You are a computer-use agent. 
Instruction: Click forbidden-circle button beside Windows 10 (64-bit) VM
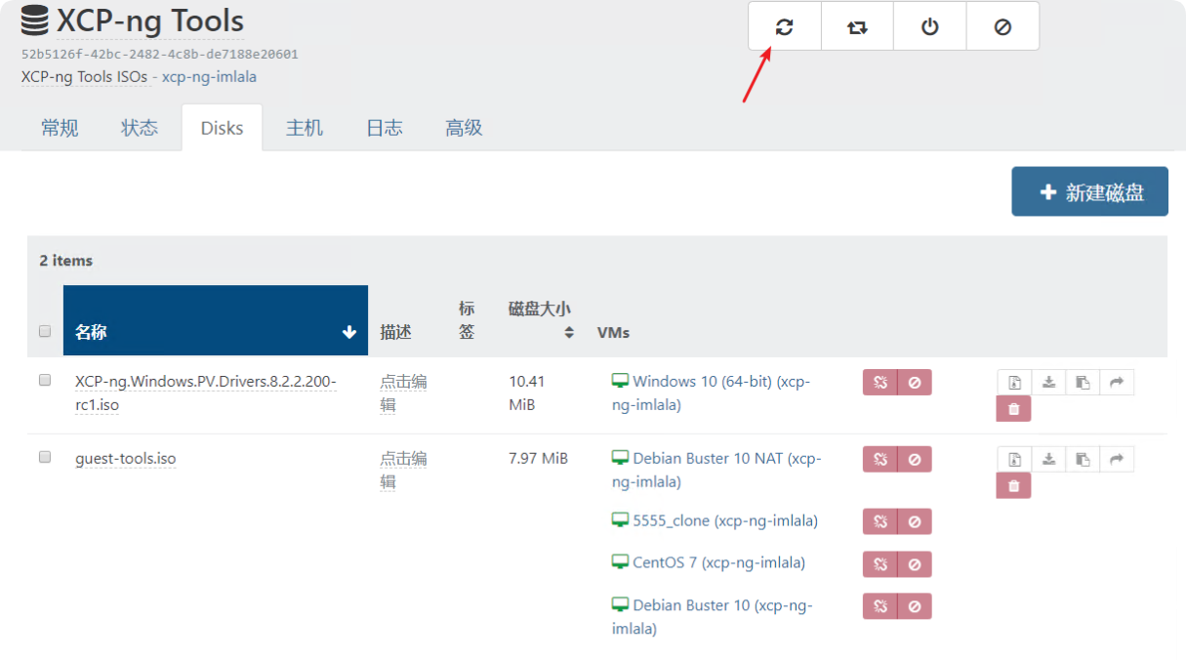(x=915, y=382)
